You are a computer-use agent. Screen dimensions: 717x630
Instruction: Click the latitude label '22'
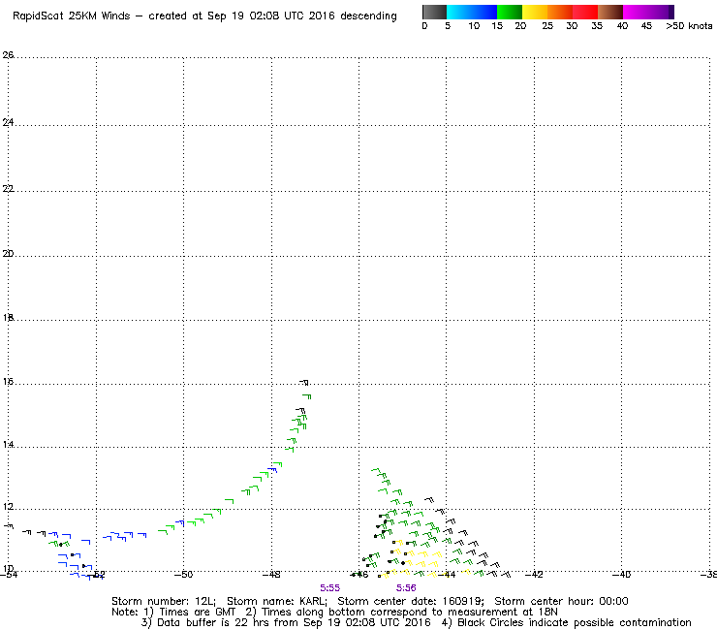point(8,188)
